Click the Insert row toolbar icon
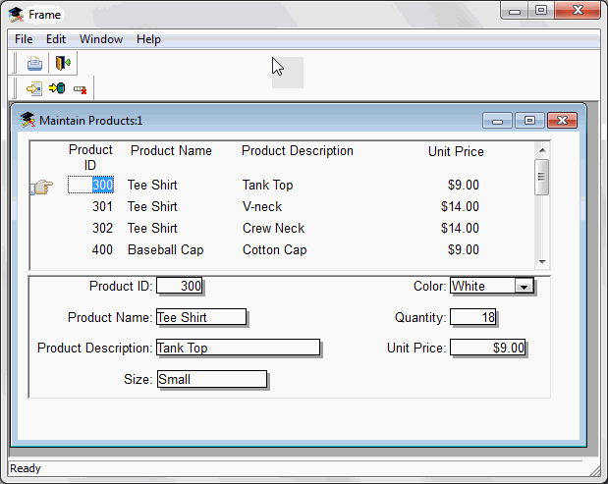This screenshot has height=484, width=608. [x=34, y=89]
